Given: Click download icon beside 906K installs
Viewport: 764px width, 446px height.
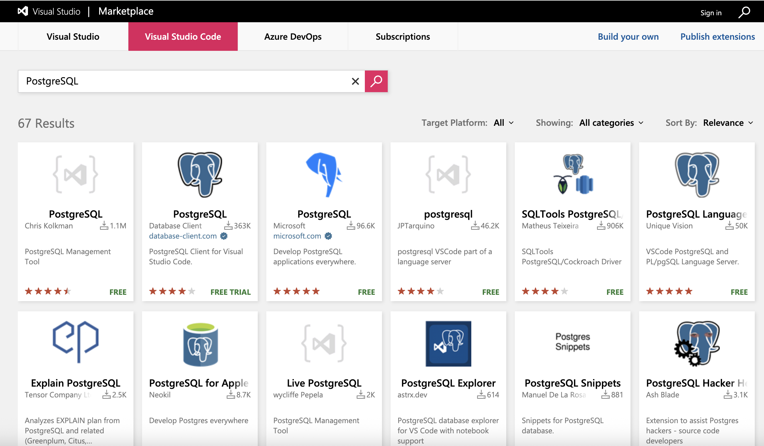Looking at the screenshot, I should (x=601, y=226).
